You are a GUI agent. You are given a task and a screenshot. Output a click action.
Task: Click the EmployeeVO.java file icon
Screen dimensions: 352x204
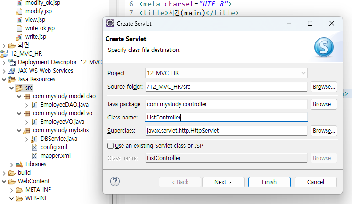pyautogui.click(x=34, y=122)
